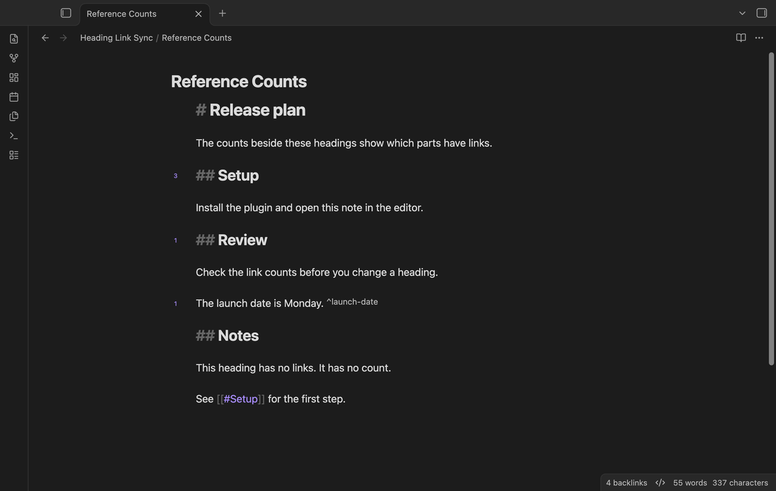Click line 'This heading has no links'
The width and height of the screenshot is (776, 491).
pyautogui.click(x=294, y=368)
